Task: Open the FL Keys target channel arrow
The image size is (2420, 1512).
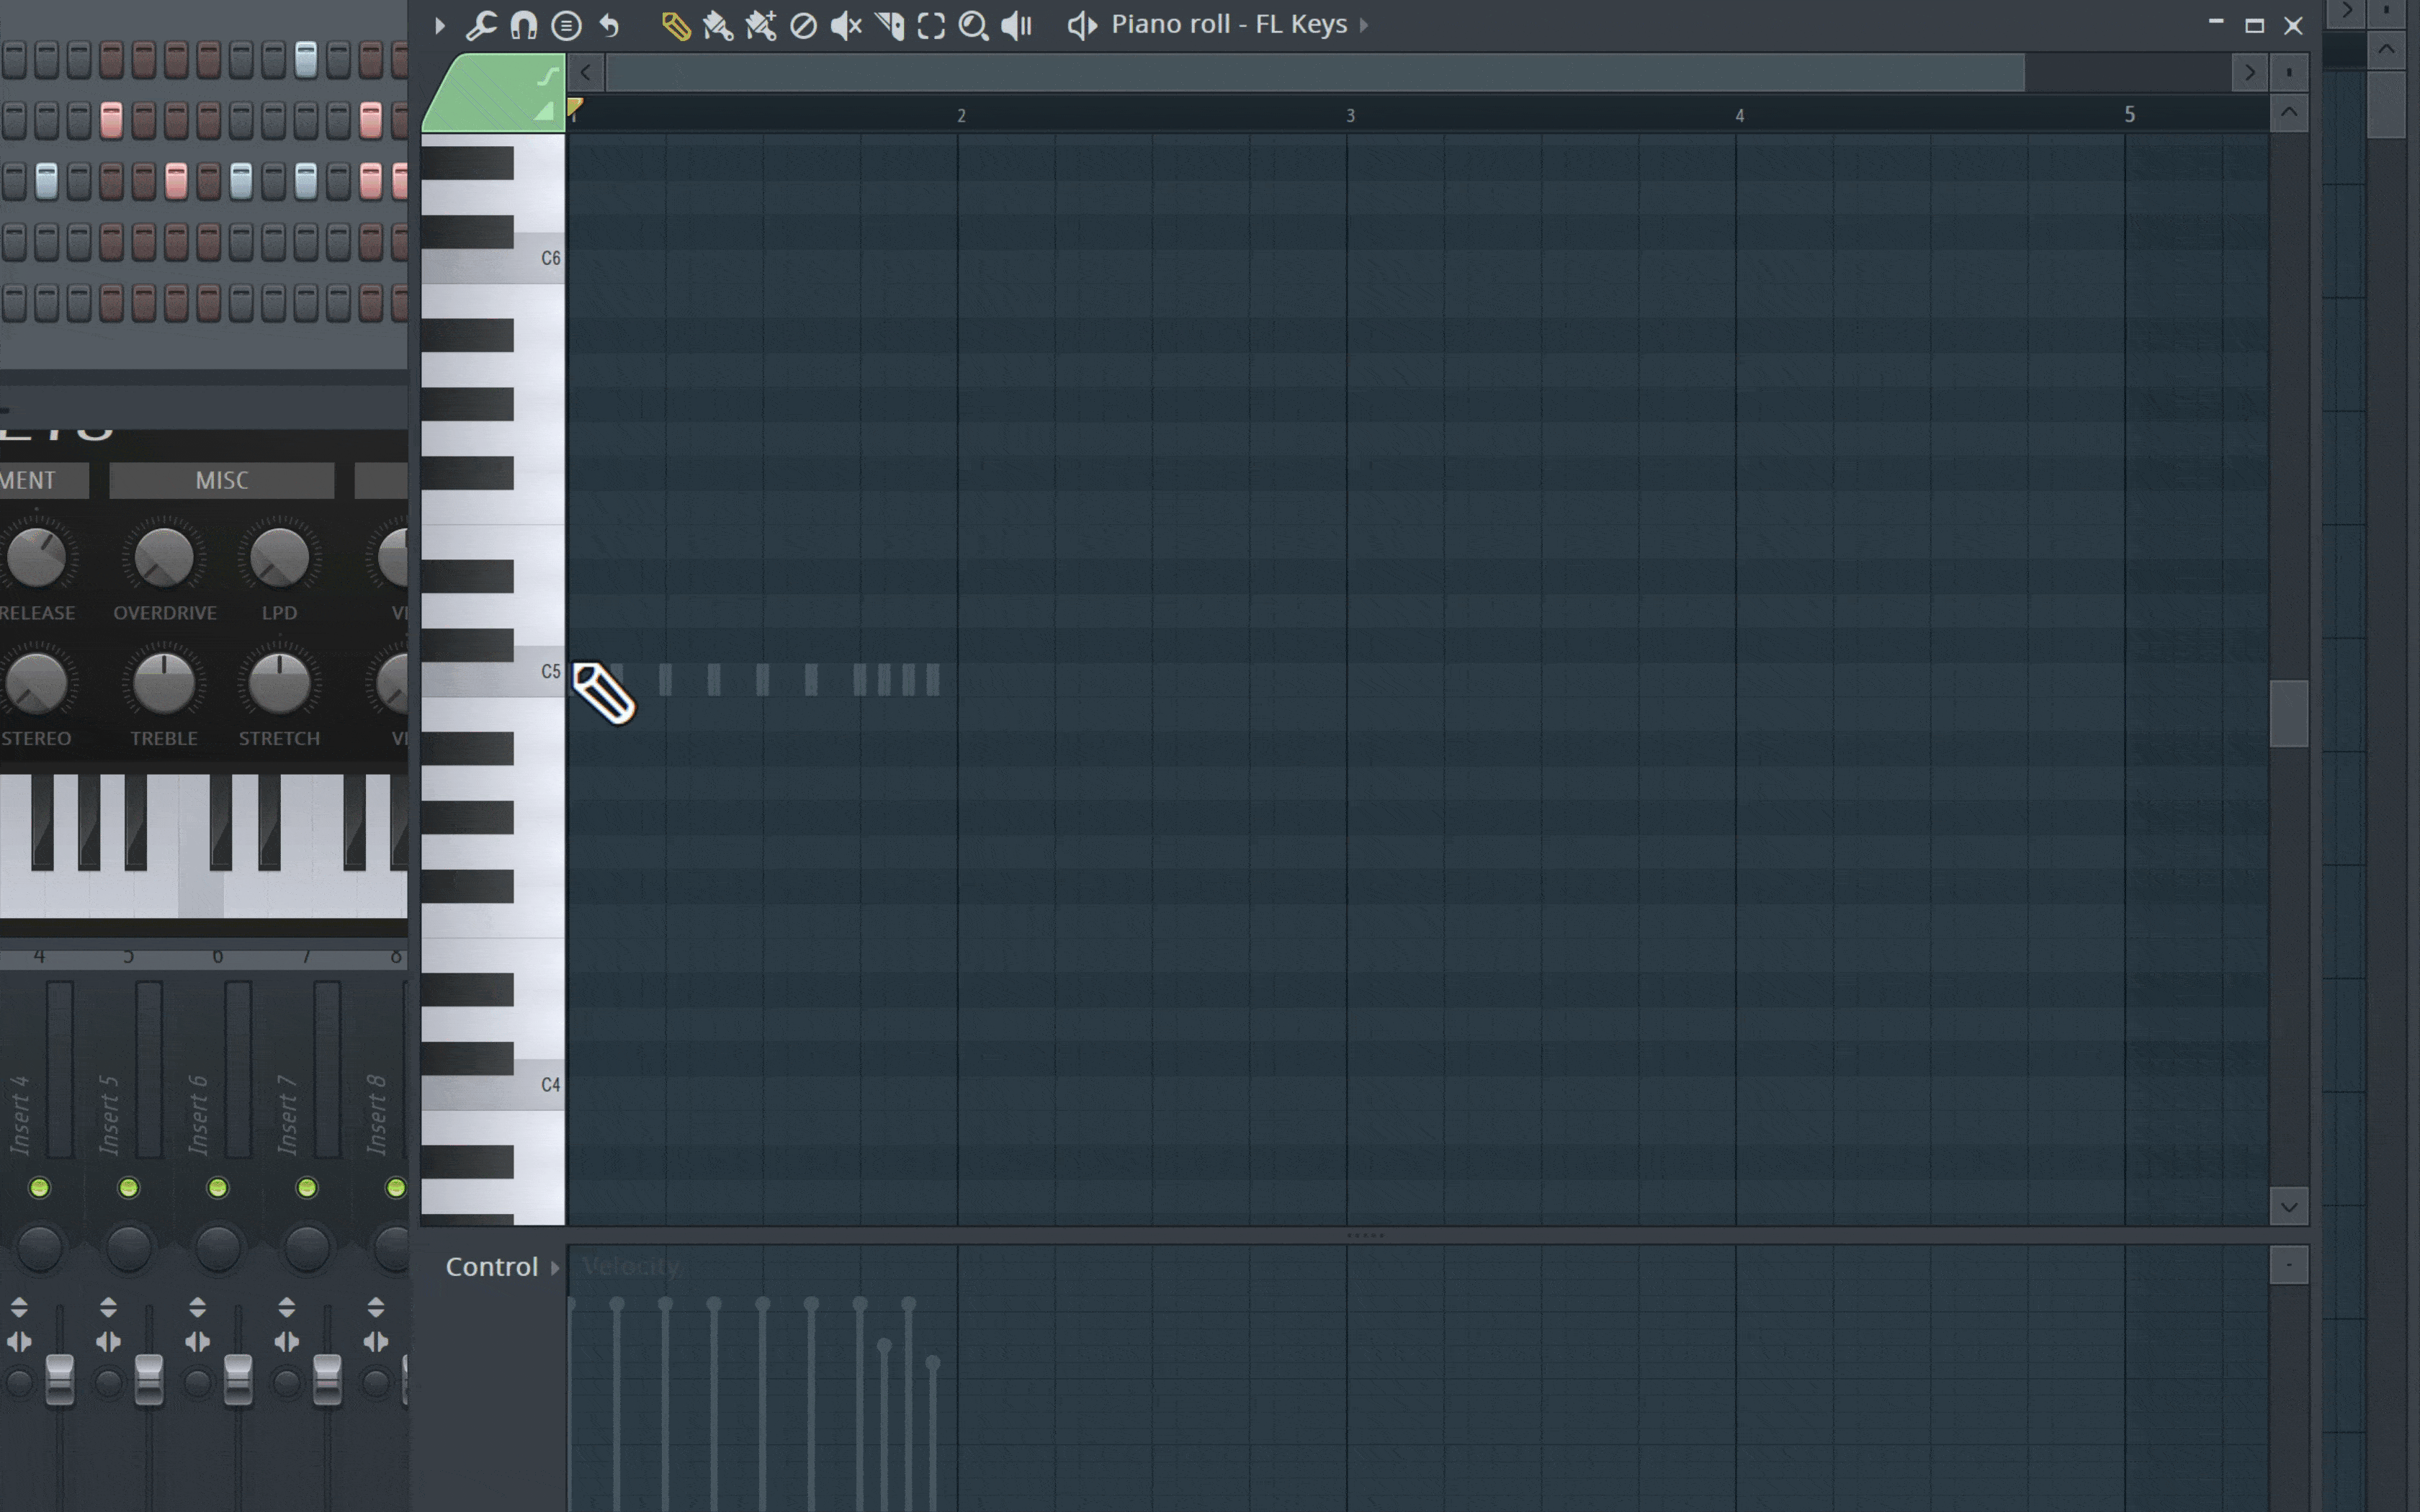Action: (1363, 24)
